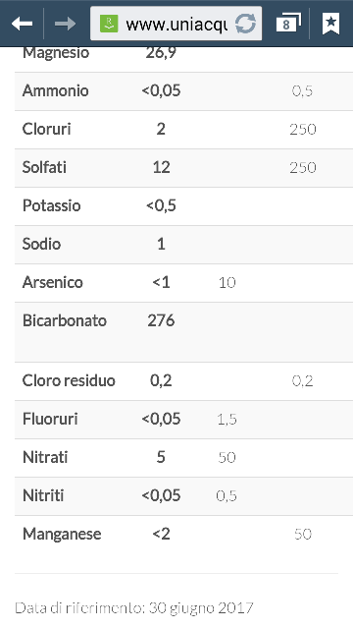The width and height of the screenshot is (353, 629).
Task: Select the Bicarbonato value 276
Action: 161,320
